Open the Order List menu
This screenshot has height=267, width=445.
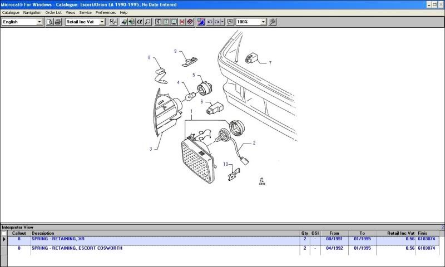point(53,12)
